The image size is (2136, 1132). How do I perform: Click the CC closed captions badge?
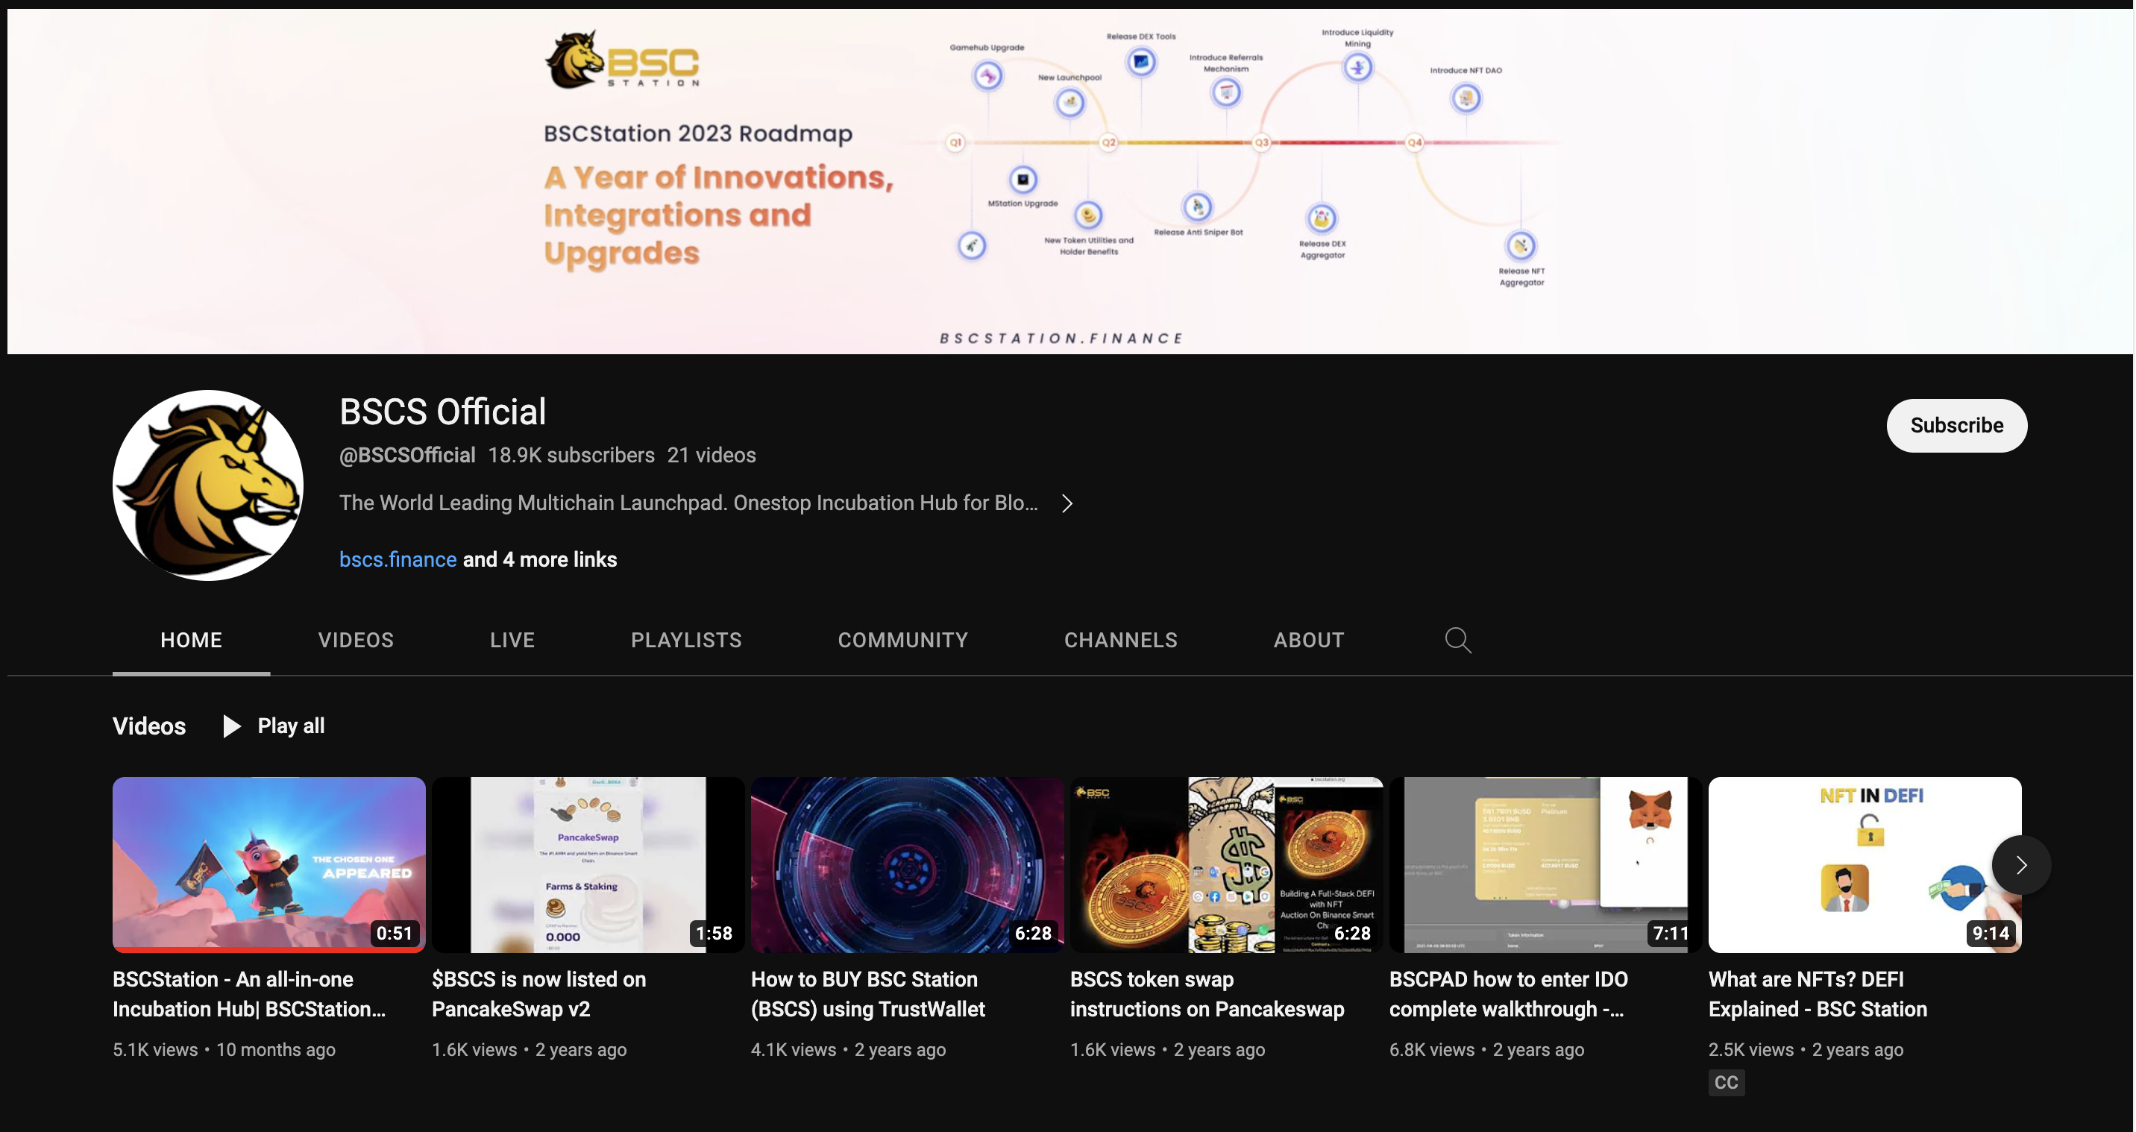[x=1726, y=1082]
